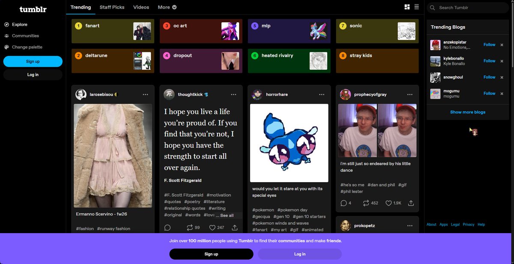514x264 pixels.
Task: Open larosebisou avatar
Action: point(81,94)
